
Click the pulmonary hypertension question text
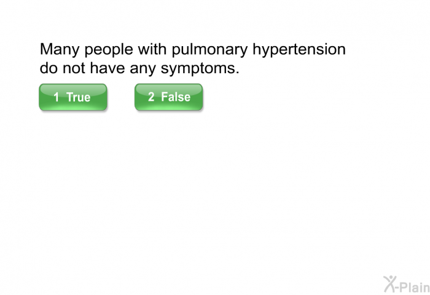point(192,58)
